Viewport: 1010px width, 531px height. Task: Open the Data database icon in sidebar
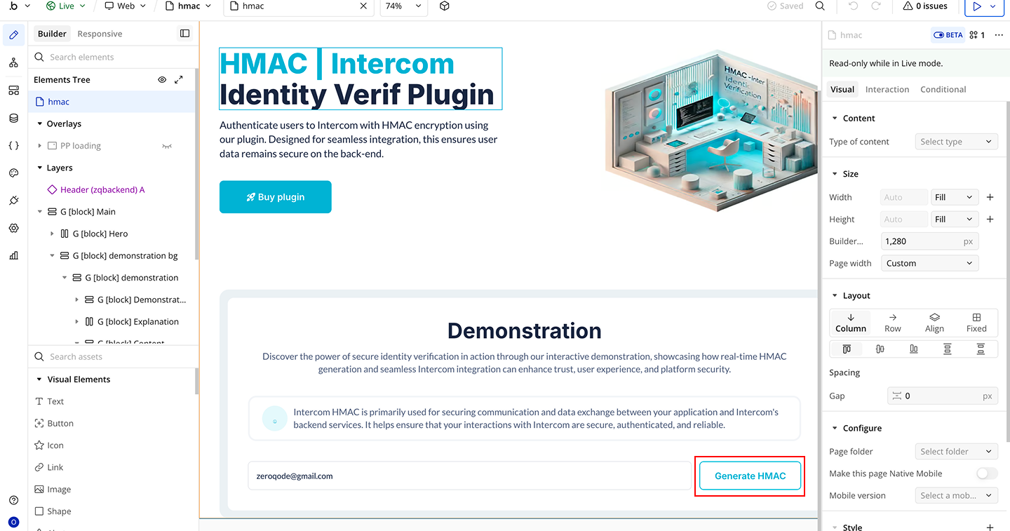[x=13, y=118]
